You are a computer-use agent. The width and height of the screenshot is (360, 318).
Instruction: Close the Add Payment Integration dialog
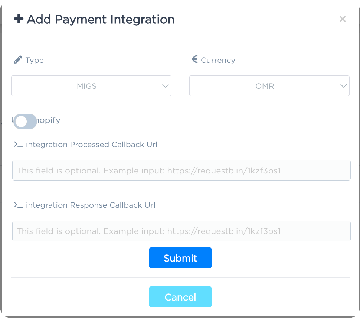coord(343,19)
